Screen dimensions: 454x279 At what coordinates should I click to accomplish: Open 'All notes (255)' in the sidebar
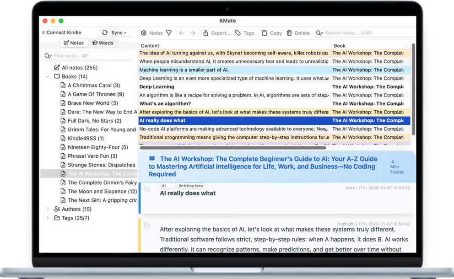click(76, 67)
